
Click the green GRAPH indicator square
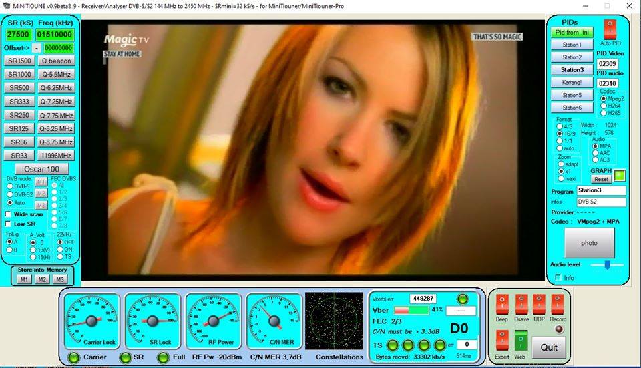(x=620, y=176)
